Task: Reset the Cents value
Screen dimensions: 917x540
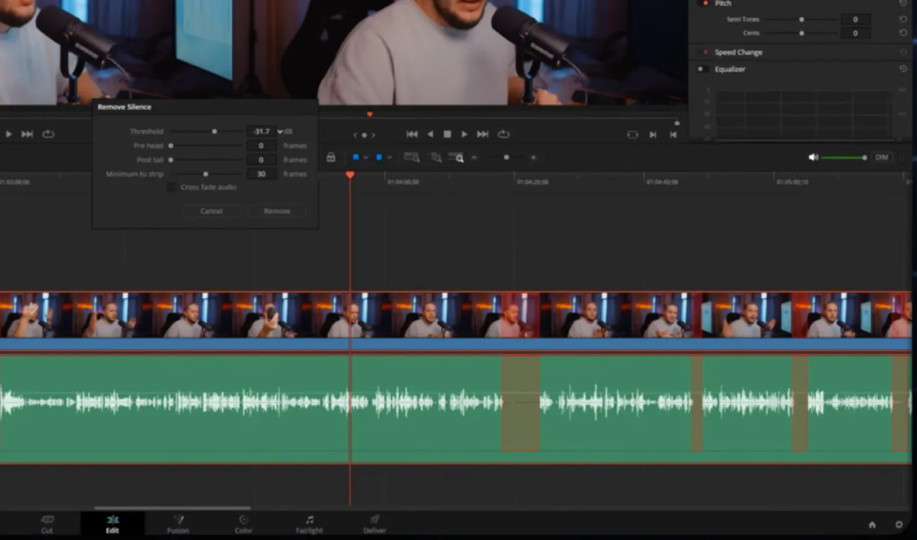Action: click(903, 33)
